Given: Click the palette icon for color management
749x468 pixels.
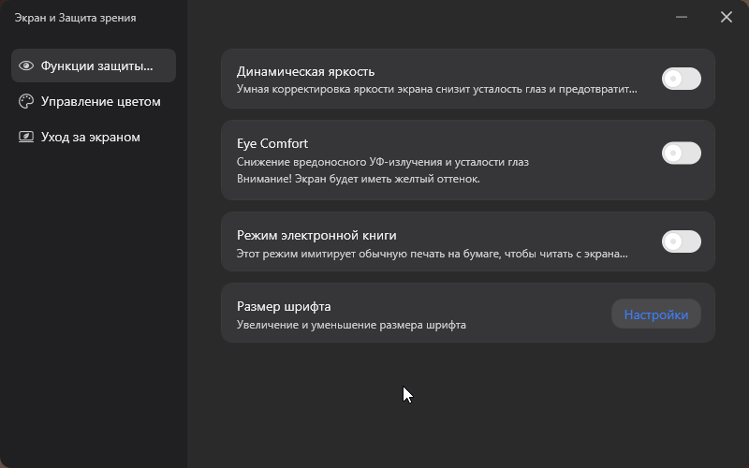Looking at the screenshot, I should coord(26,101).
